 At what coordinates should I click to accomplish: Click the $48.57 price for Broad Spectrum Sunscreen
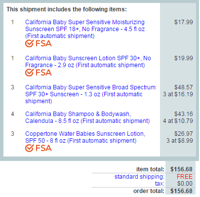184,87
